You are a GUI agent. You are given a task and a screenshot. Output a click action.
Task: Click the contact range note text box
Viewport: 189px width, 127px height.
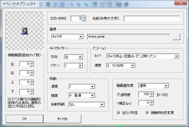click(x=24, y=103)
